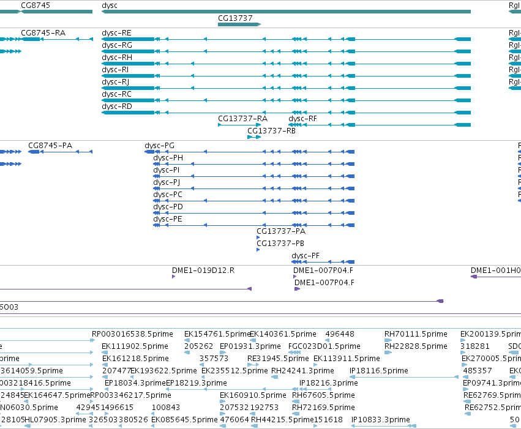The height and width of the screenshot is (429, 521).
Task: Select the dysc-PD protein label
Action: coord(168,207)
